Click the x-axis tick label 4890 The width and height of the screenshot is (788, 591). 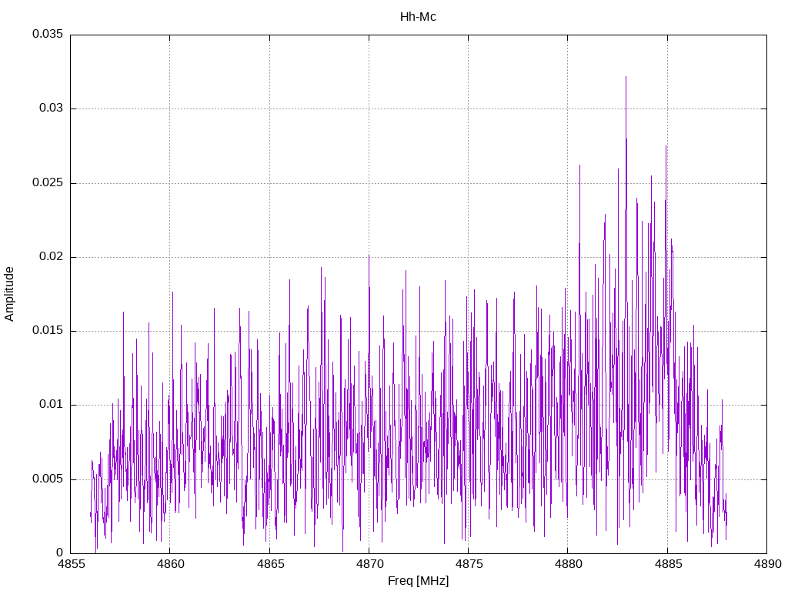pos(767,564)
